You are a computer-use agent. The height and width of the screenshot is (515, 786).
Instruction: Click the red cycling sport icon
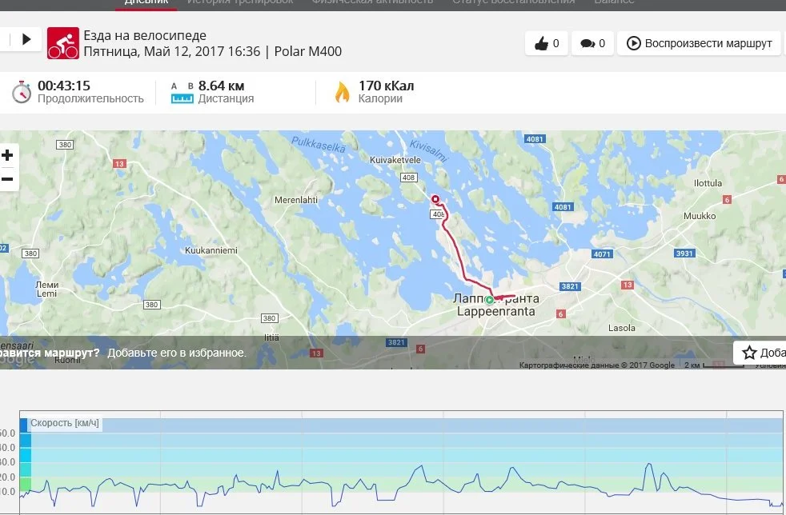[63, 43]
